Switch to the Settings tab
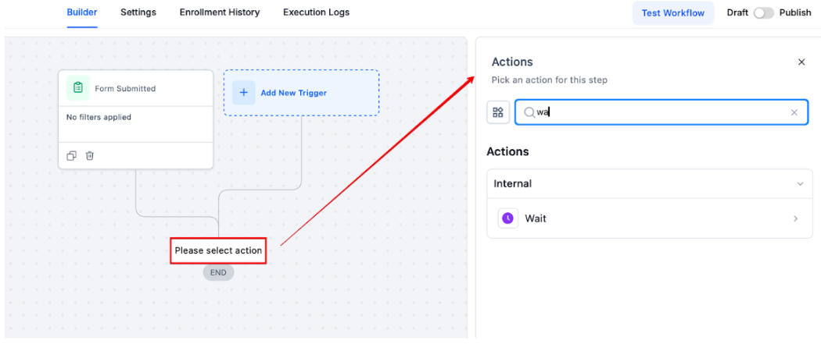Viewport: 821px width, 344px height. click(x=138, y=12)
